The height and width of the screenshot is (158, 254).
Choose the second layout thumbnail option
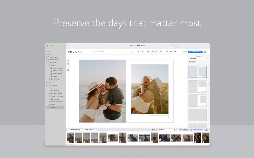(x=197, y=86)
